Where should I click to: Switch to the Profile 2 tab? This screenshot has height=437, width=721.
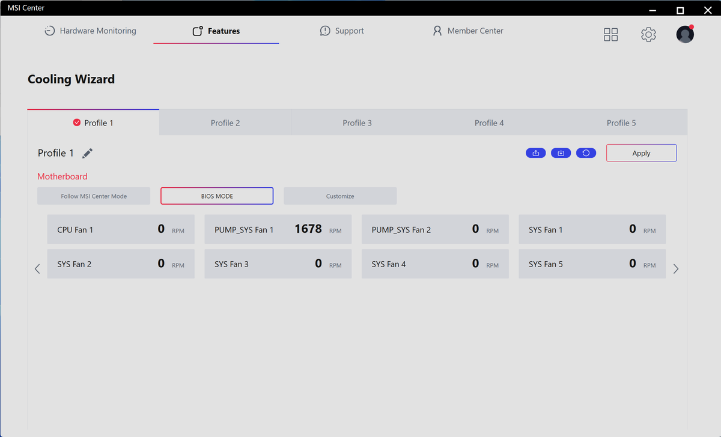pos(225,122)
